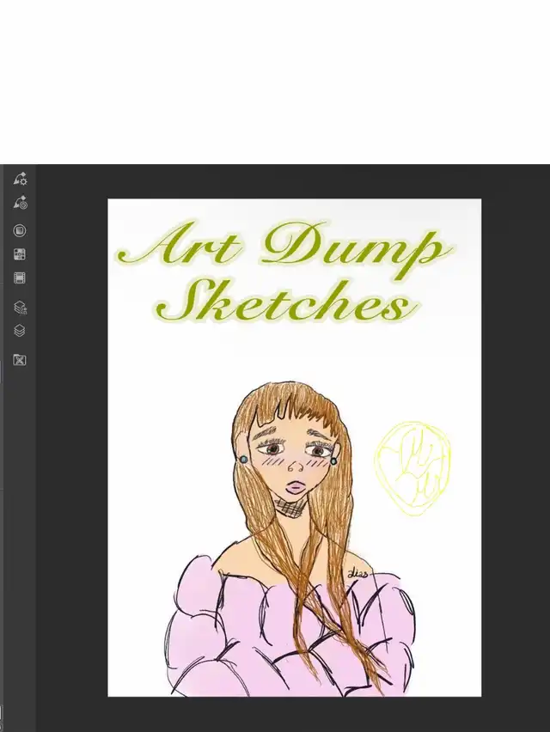
Task: Click the blue earring on the left side
Action: [243, 460]
